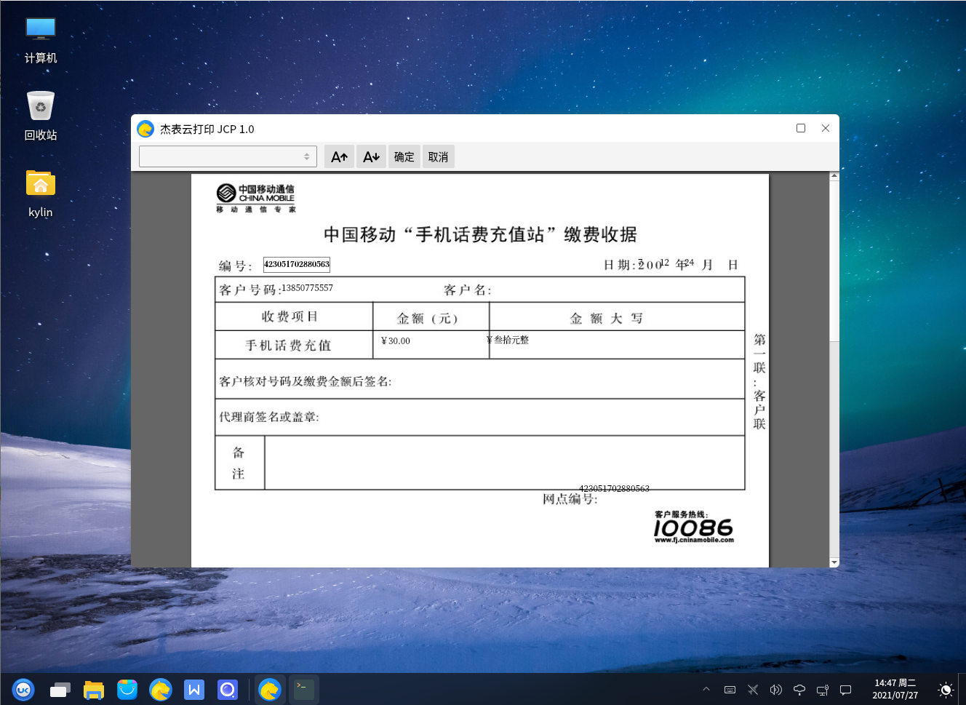
Task: Increase font size with A-up button
Action: click(x=339, y=156)
